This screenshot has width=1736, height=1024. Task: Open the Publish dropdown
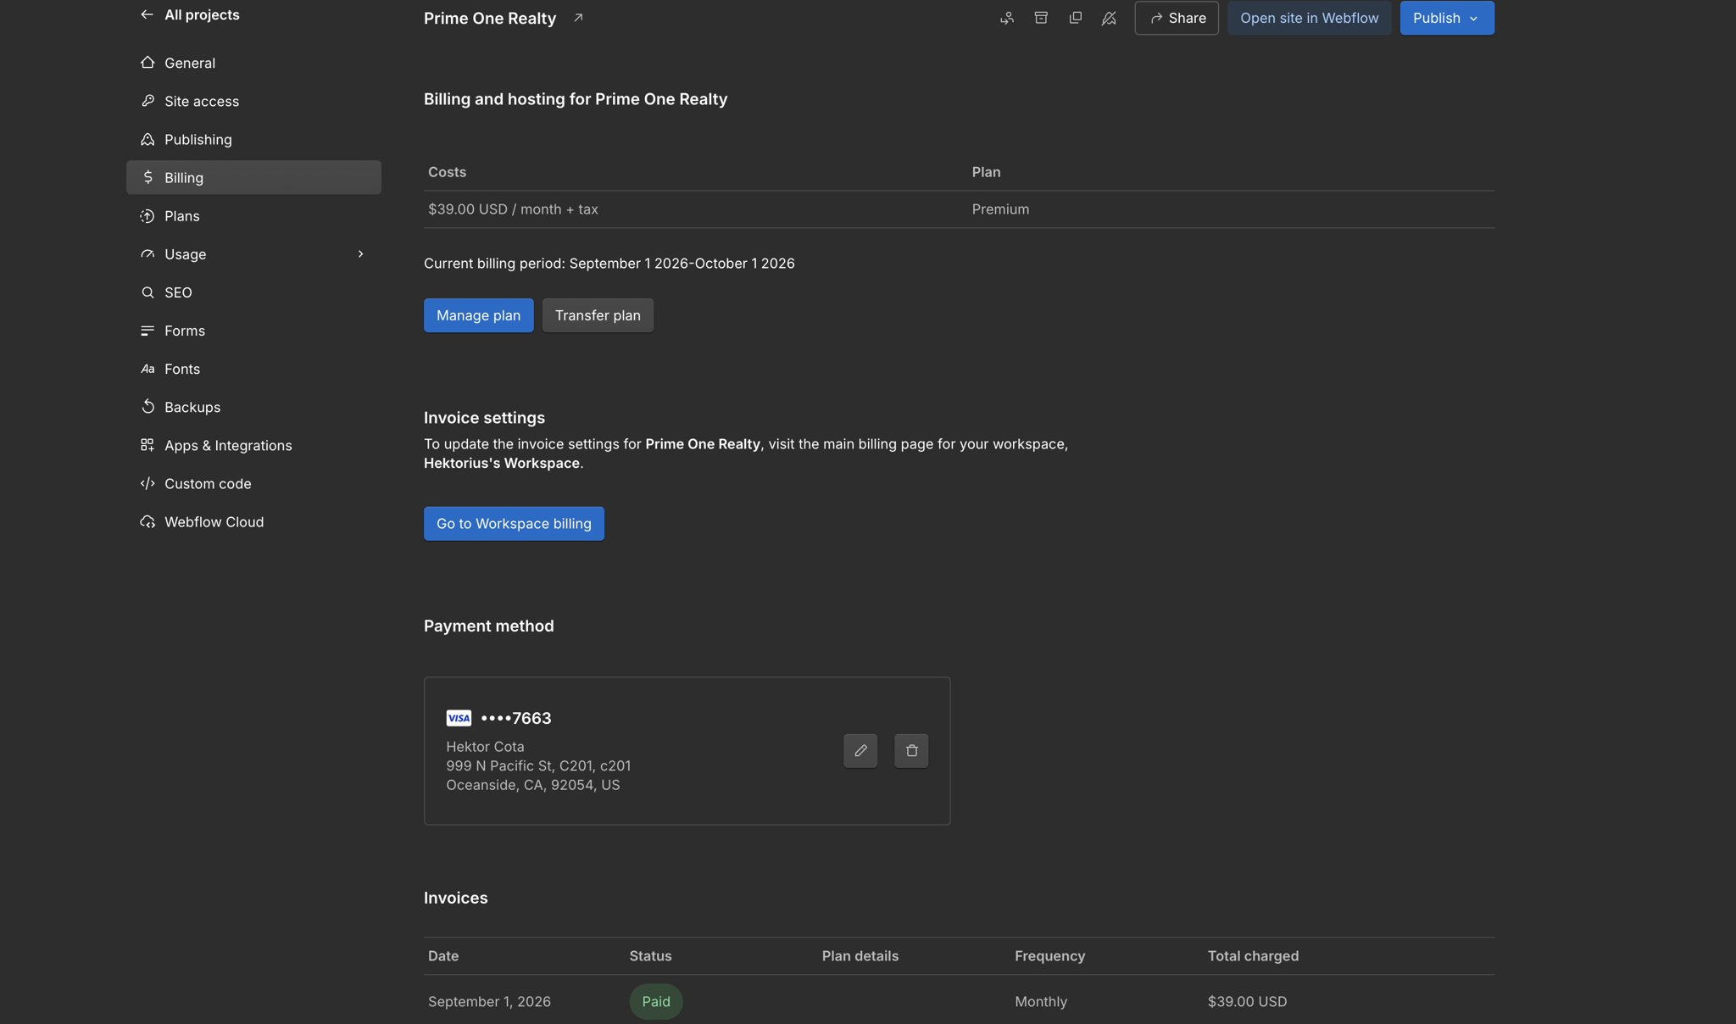click(1446, 18)
